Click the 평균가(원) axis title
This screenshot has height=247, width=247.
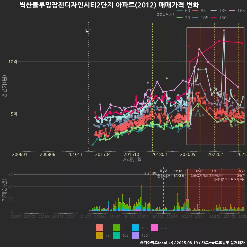4,86
